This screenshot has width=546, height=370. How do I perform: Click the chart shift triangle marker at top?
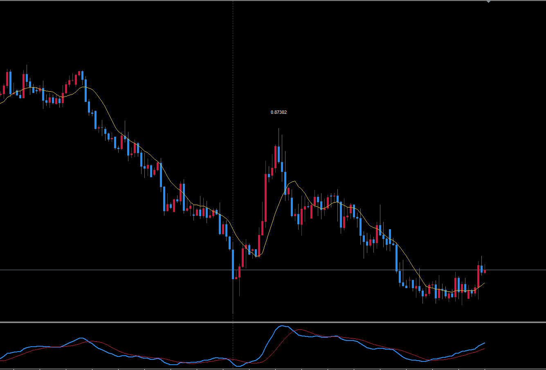pos(488,2)
